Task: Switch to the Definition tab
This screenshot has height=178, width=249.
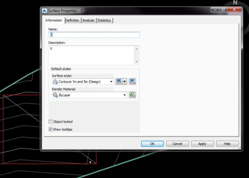Action: click(72, 20)
